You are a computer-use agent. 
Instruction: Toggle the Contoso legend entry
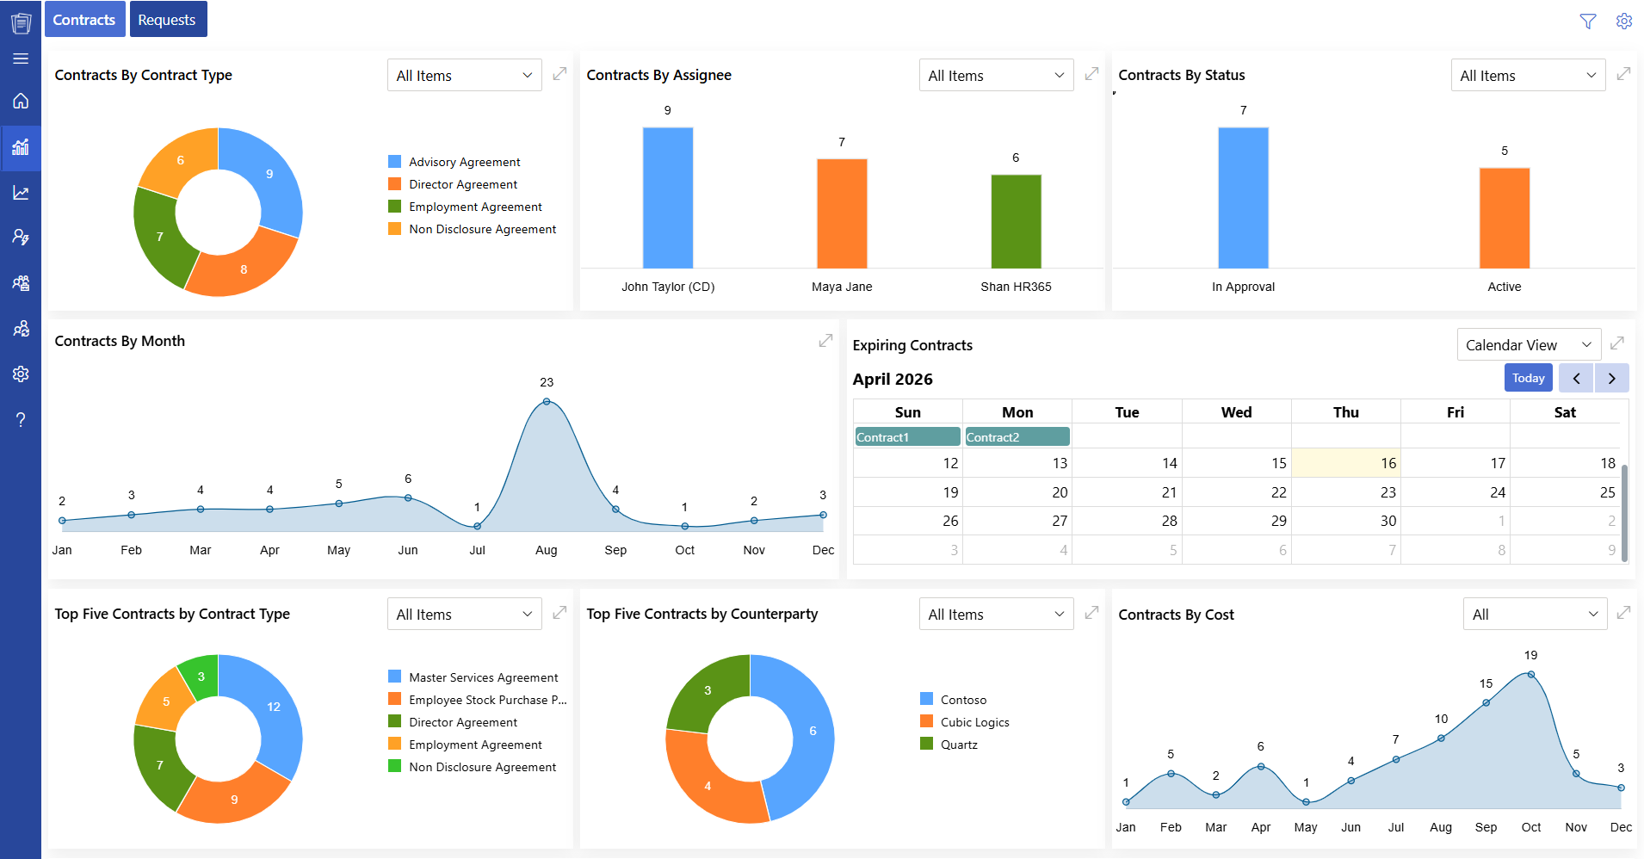pyautogui.click(x=928, y=699)
